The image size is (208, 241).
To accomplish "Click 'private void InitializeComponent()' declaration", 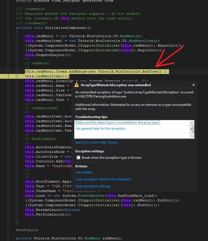I will (53, 28).
